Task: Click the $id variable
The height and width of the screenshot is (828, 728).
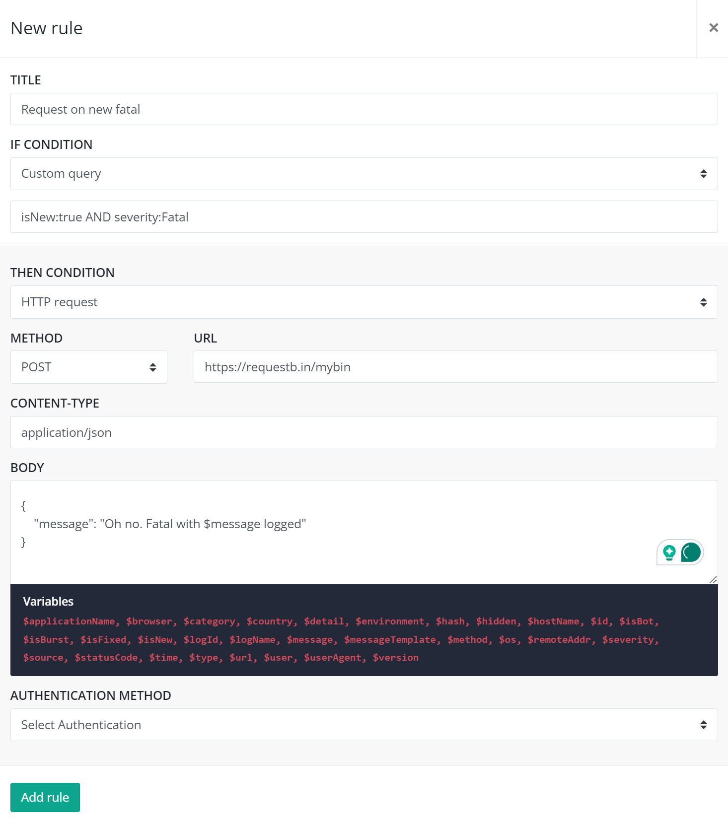Action: click(x=599, y=621)
